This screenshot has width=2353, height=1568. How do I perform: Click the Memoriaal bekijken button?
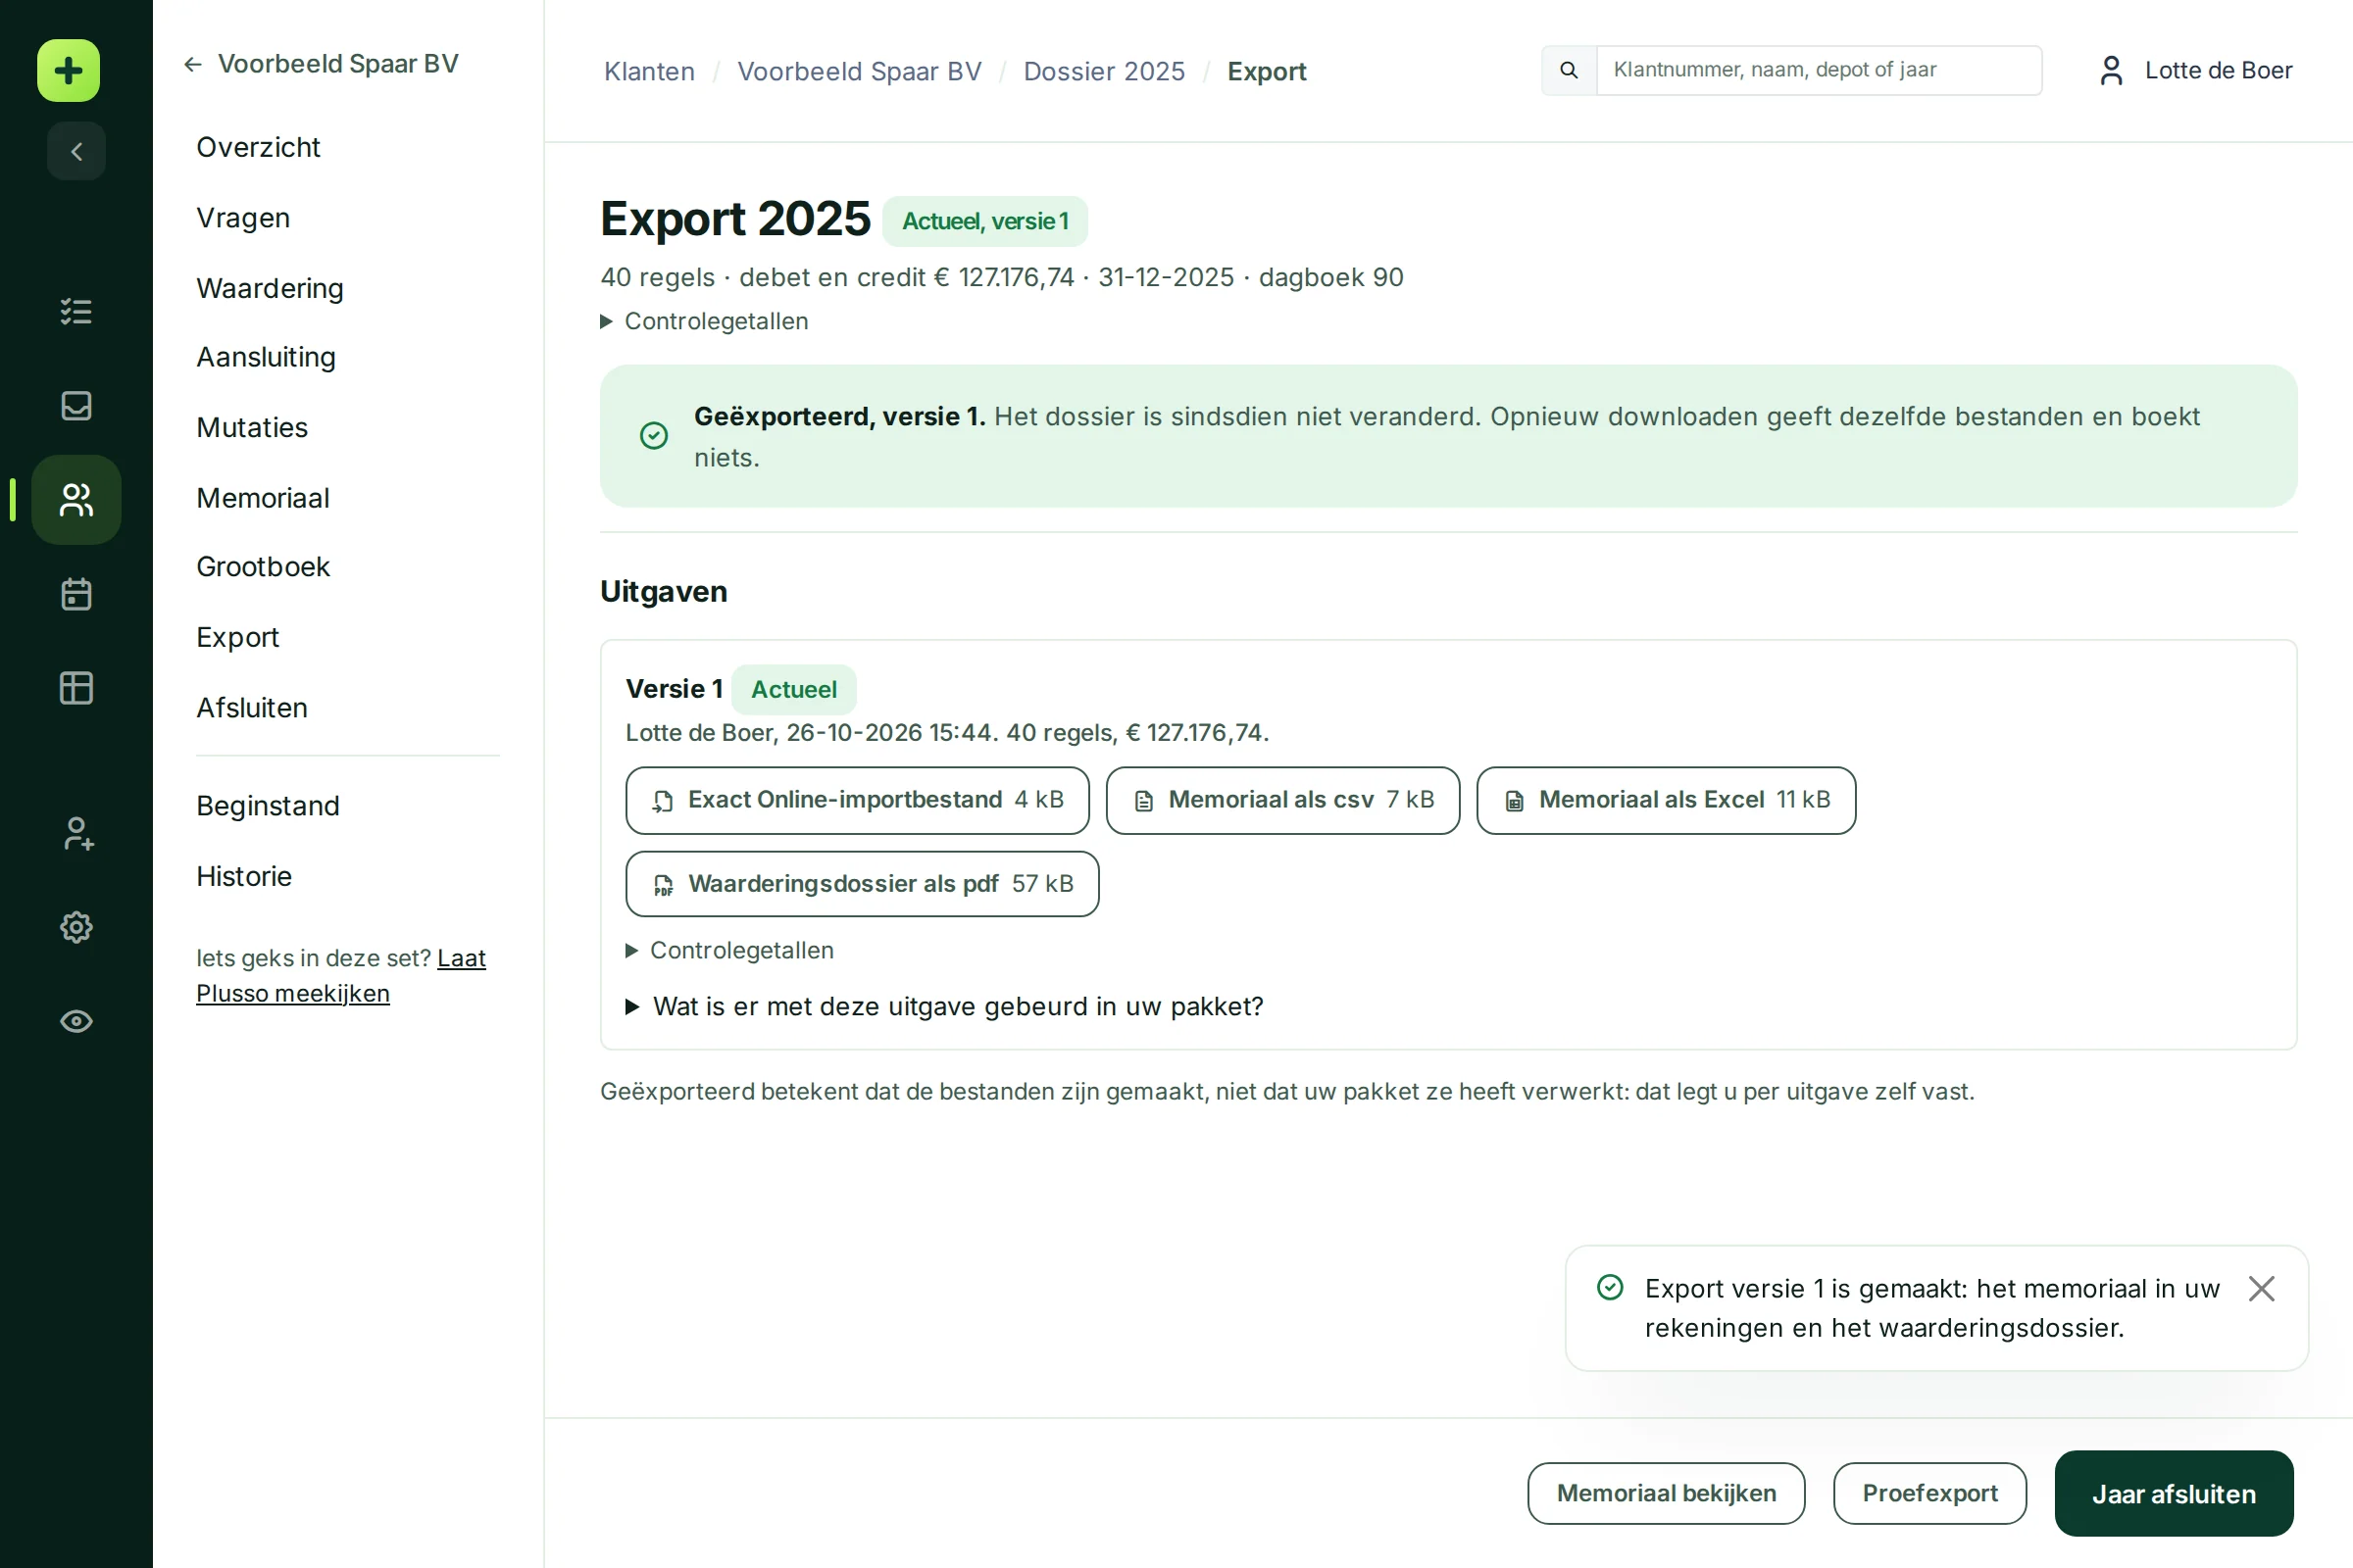[x=1666, y=1494]
